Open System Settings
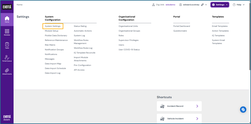Viewport: 251px width, 124px height. coord(53,26)
